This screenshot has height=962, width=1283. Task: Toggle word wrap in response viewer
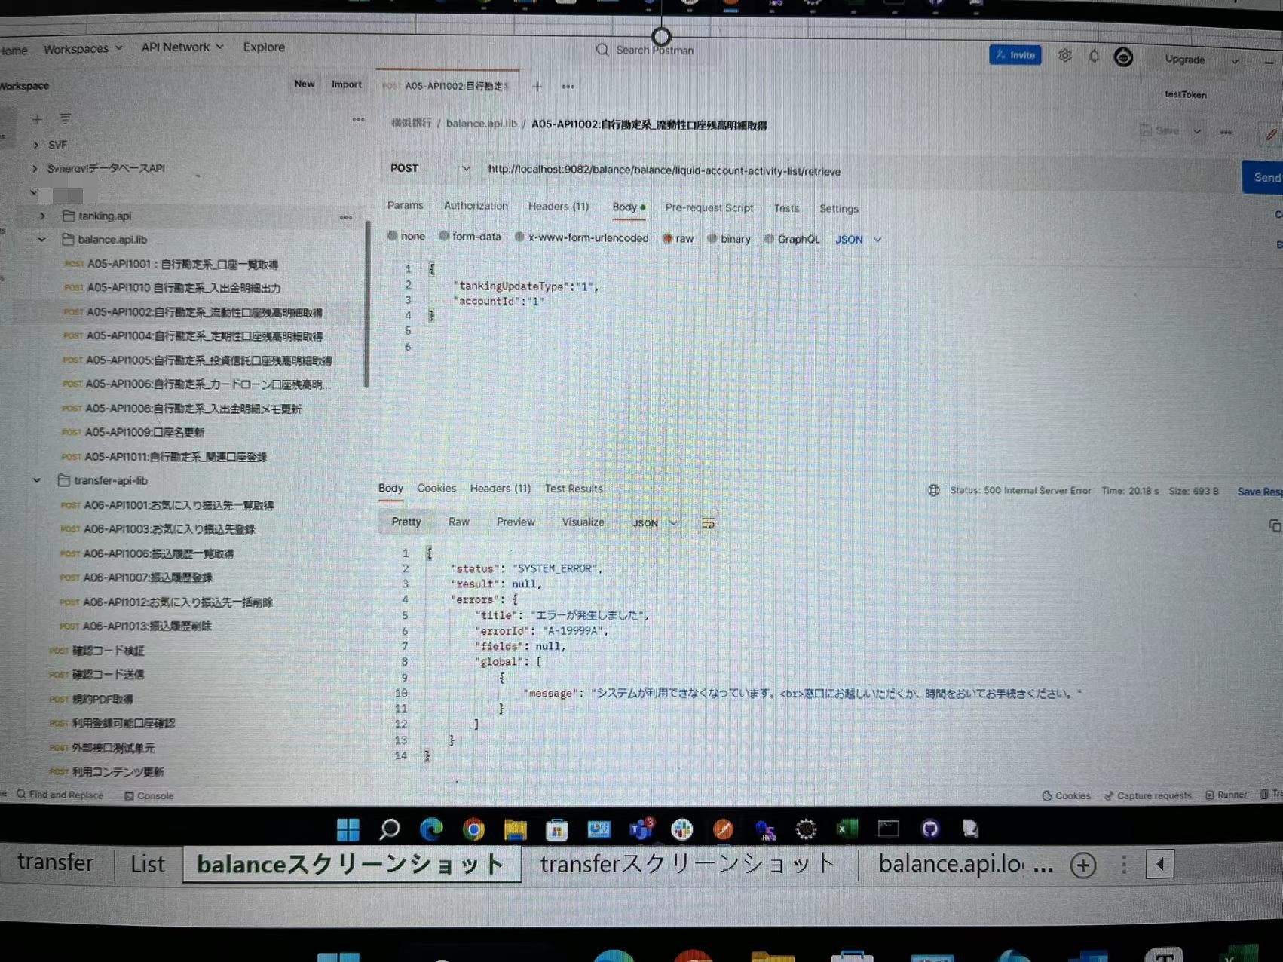coord(708,523)
